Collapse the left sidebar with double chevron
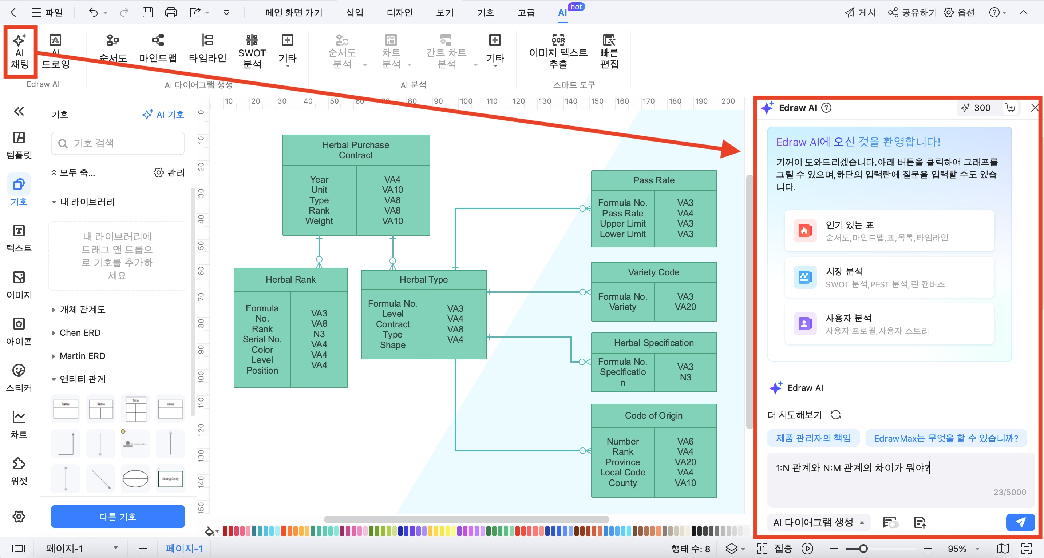Viewport: 1044px width, 558px height. [19, 111]
